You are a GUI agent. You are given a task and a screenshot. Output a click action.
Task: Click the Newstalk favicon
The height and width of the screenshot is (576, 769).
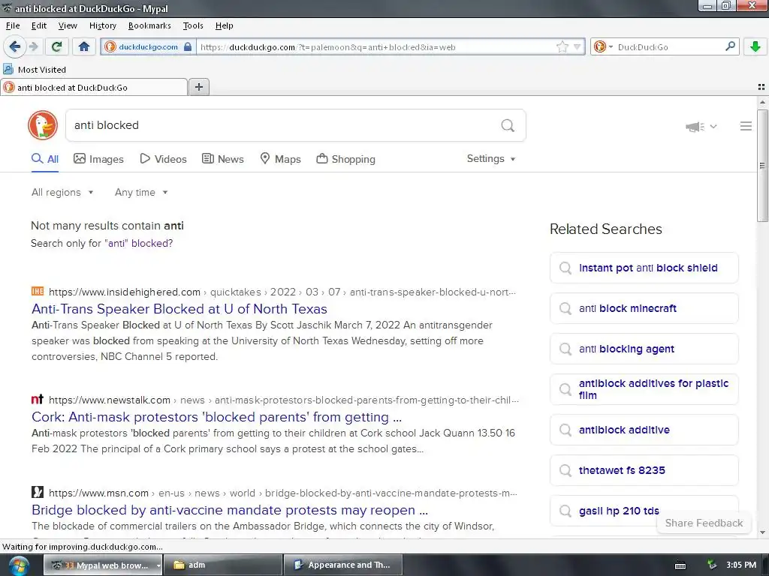click(x=38, y=399)
